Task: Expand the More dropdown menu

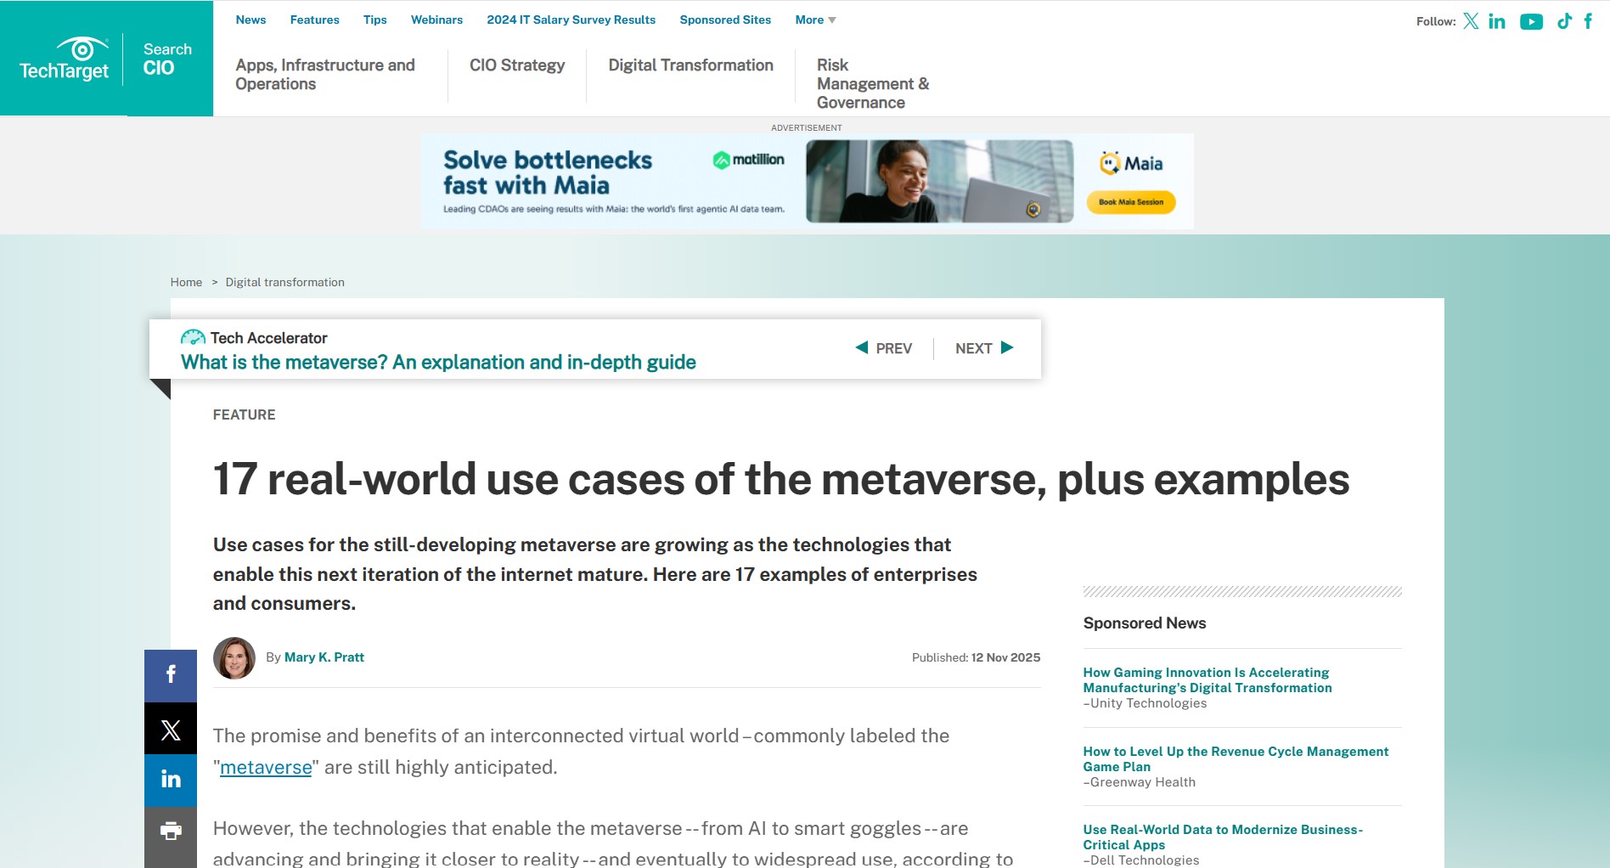Action: (815, 20)
